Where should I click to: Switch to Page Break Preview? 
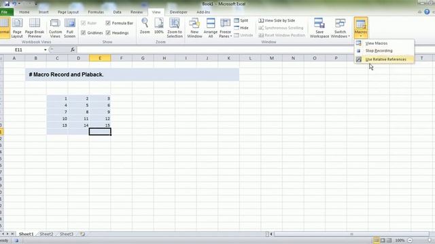35,28
